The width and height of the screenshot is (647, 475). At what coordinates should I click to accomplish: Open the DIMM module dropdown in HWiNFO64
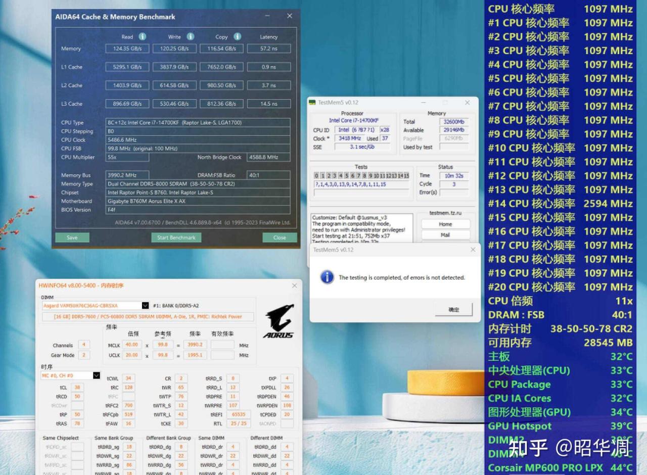coord(146,306)
